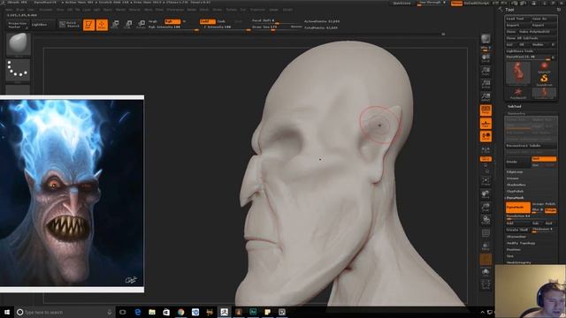Click the Load Tool button
This screenshot has height=318, width=566.
(x=518, y=19)
